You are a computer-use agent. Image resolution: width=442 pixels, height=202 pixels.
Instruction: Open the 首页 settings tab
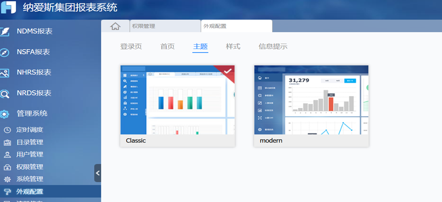(x=167, y=47)
